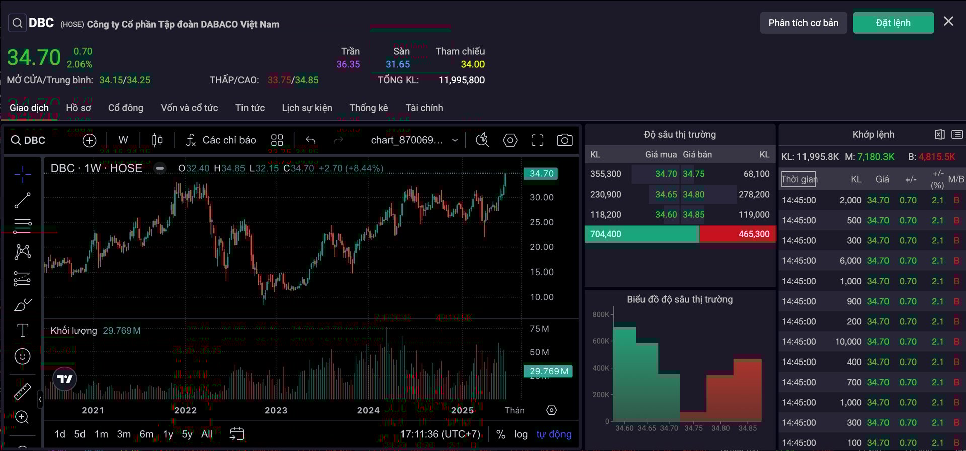Click the Đặt lệnh order button
The image size is (966, 451).
click(893, 23)
